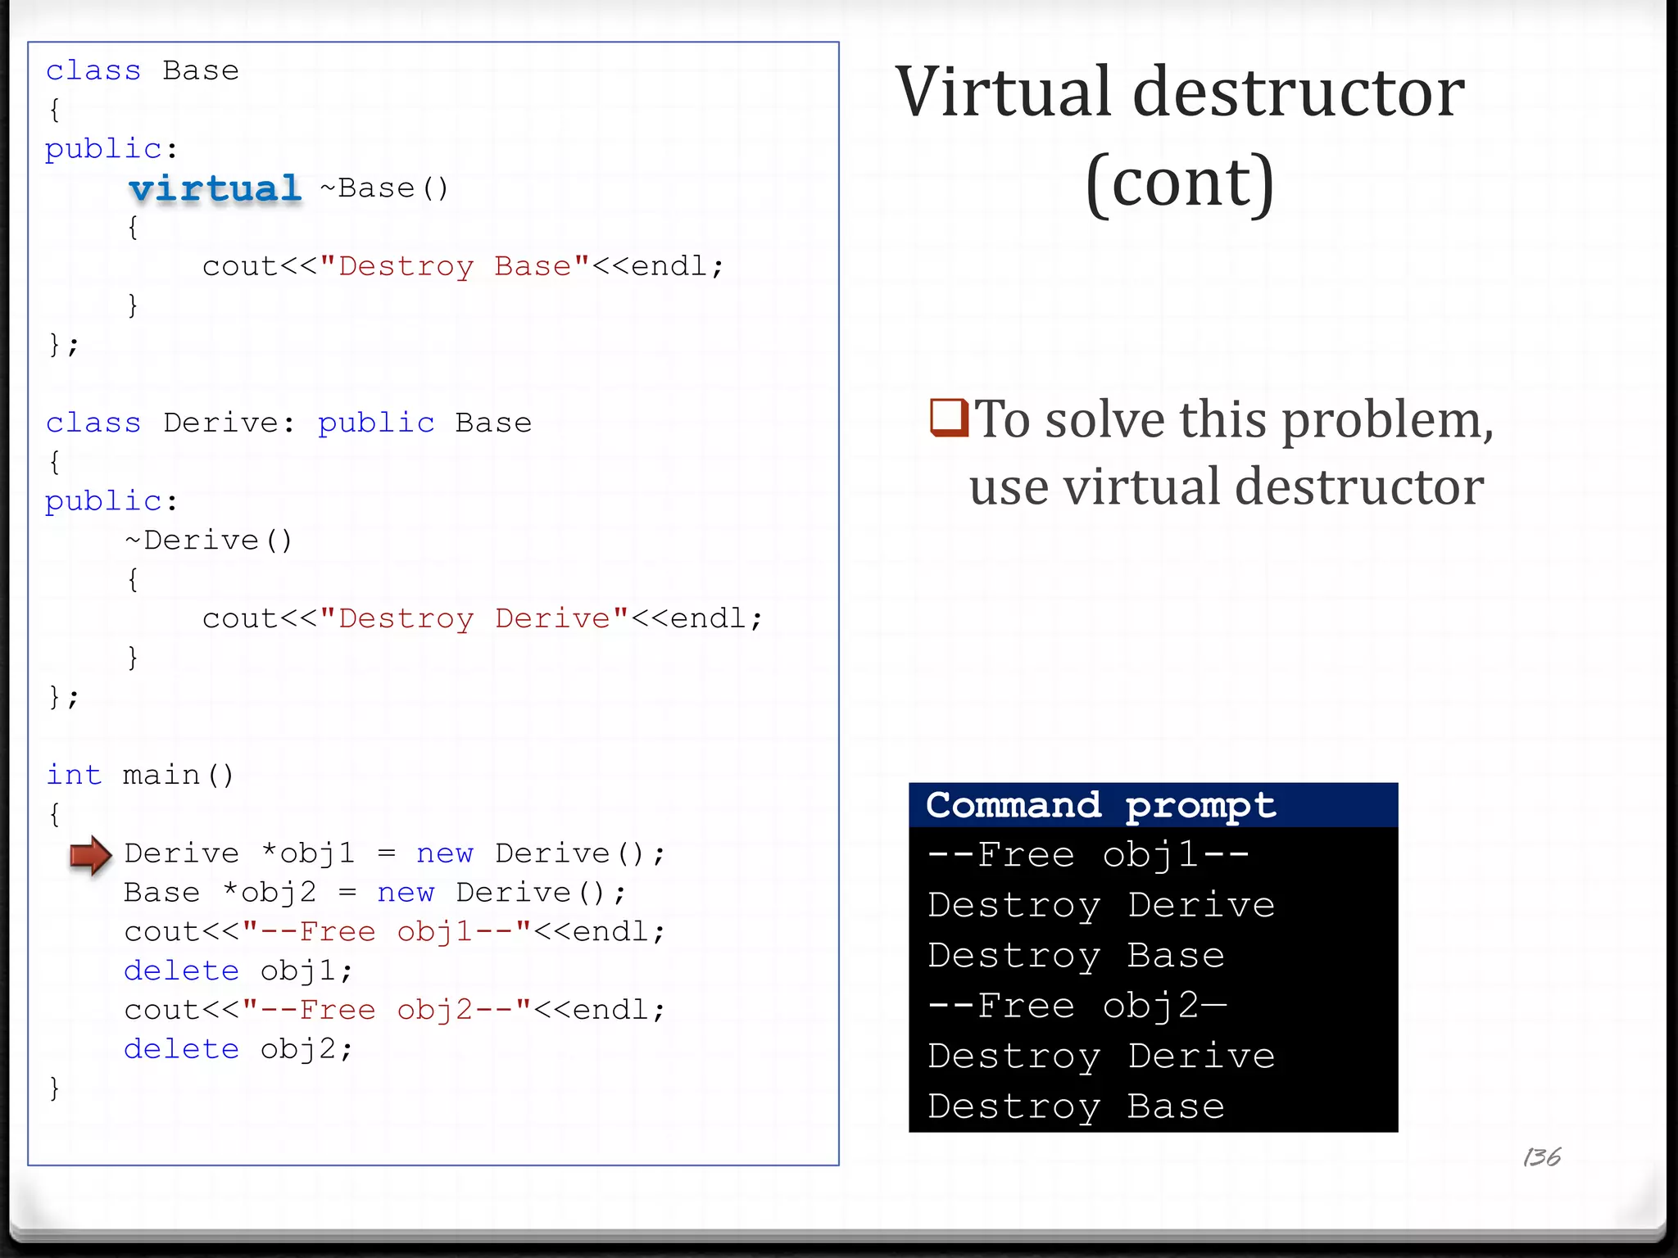The width and height of the screenshot is (1678, 1258).
Task: Click the first 'public:' in class Base
Action: [111, 149]
